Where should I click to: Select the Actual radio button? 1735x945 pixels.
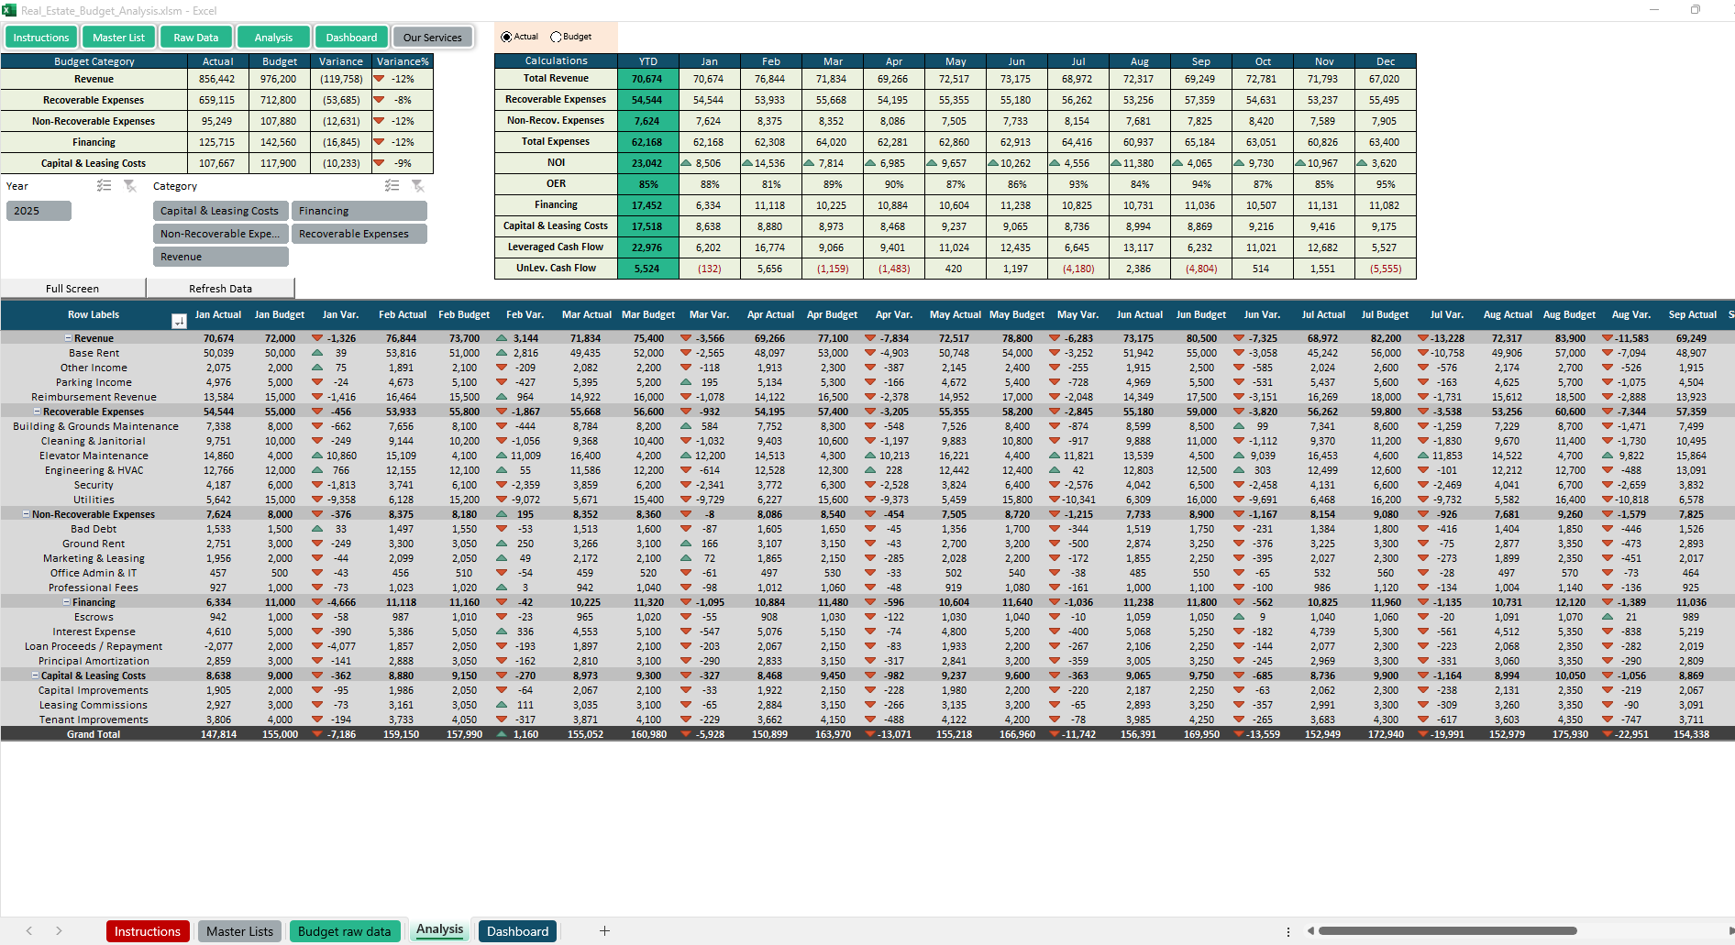(507, 38)
